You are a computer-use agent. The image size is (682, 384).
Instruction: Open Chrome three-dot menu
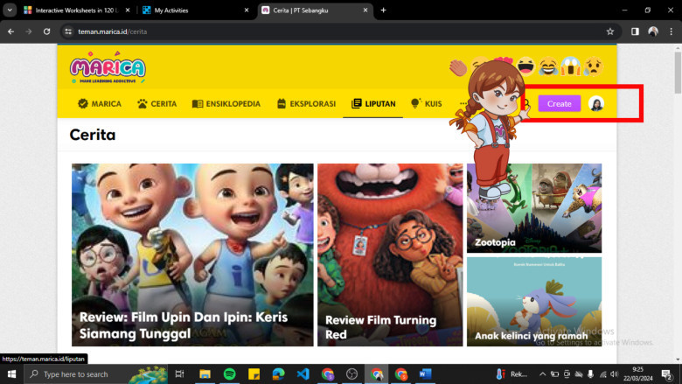coord(672,31)
